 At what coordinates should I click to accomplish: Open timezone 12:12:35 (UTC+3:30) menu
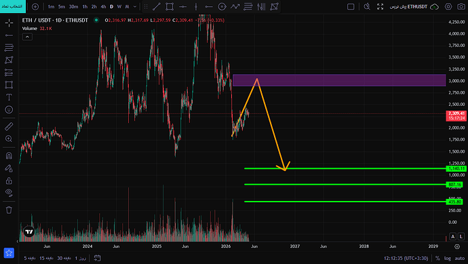(406, 259)
